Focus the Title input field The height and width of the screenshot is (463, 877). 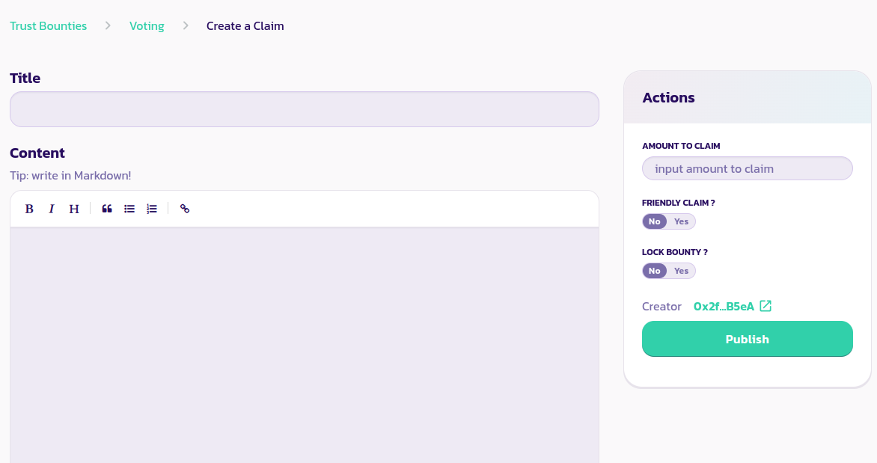pos(304,109)
